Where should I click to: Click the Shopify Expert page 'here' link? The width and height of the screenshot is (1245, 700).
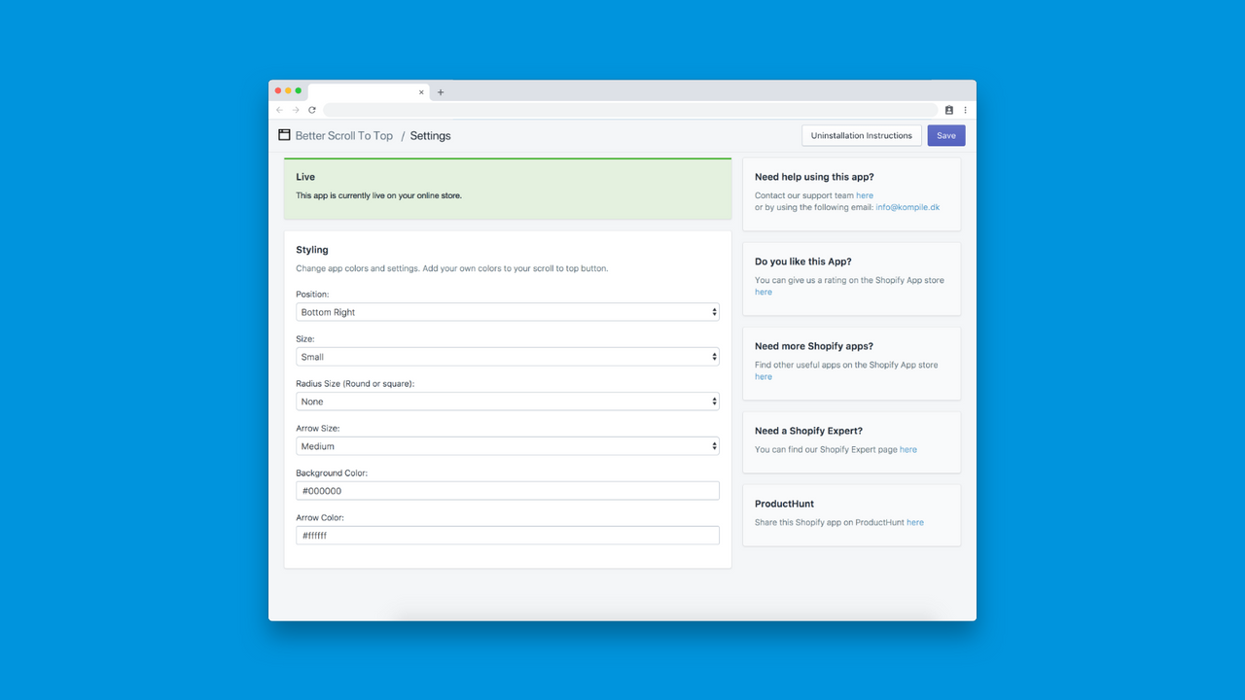pyautogui.click(x=907, y=449)
